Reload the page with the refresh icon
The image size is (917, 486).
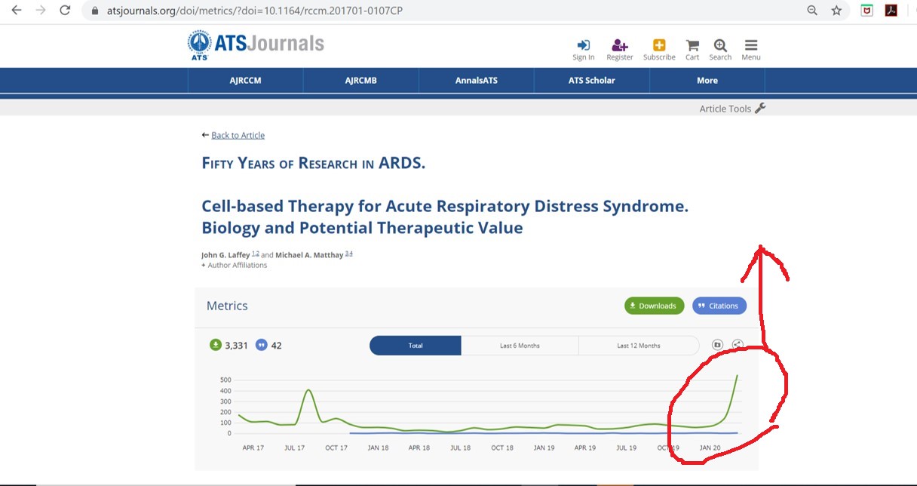pyautogui.click(x=65, y=11)
